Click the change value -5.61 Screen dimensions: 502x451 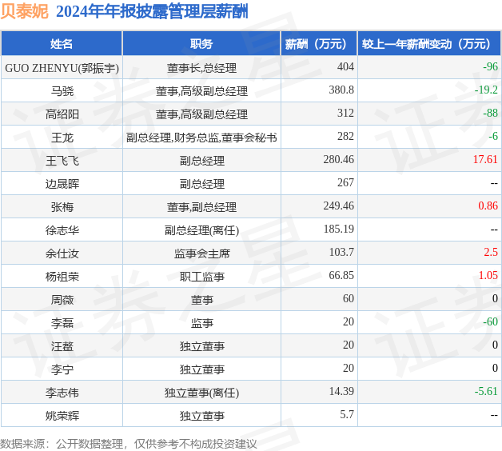pos(486,391)
